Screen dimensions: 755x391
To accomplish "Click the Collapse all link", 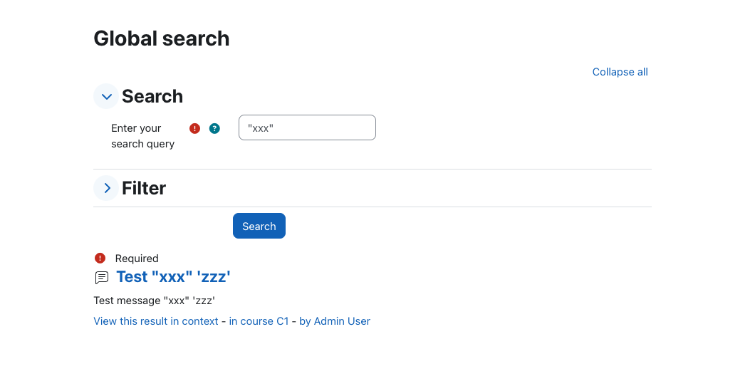I will click(620, 72).
